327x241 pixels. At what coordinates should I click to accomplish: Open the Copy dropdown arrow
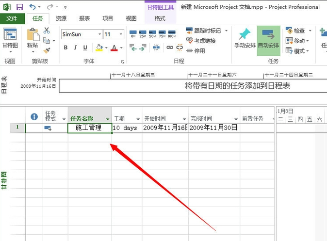54,41
